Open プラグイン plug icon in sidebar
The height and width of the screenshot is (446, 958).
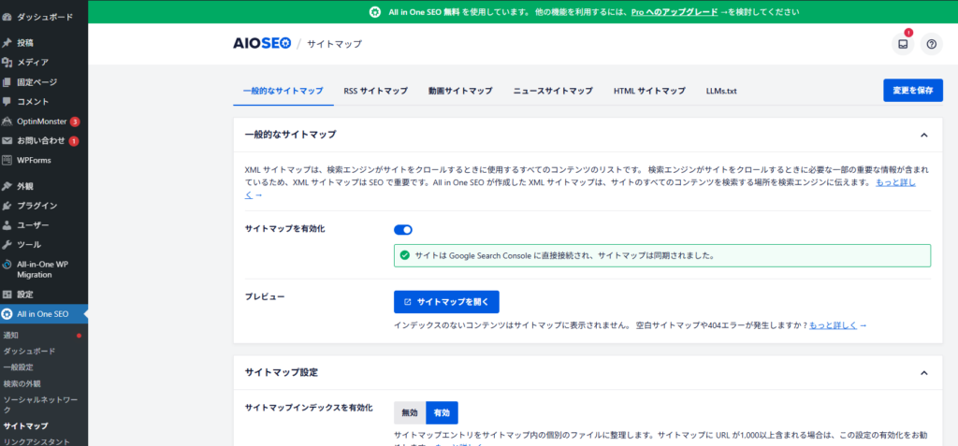7,206
